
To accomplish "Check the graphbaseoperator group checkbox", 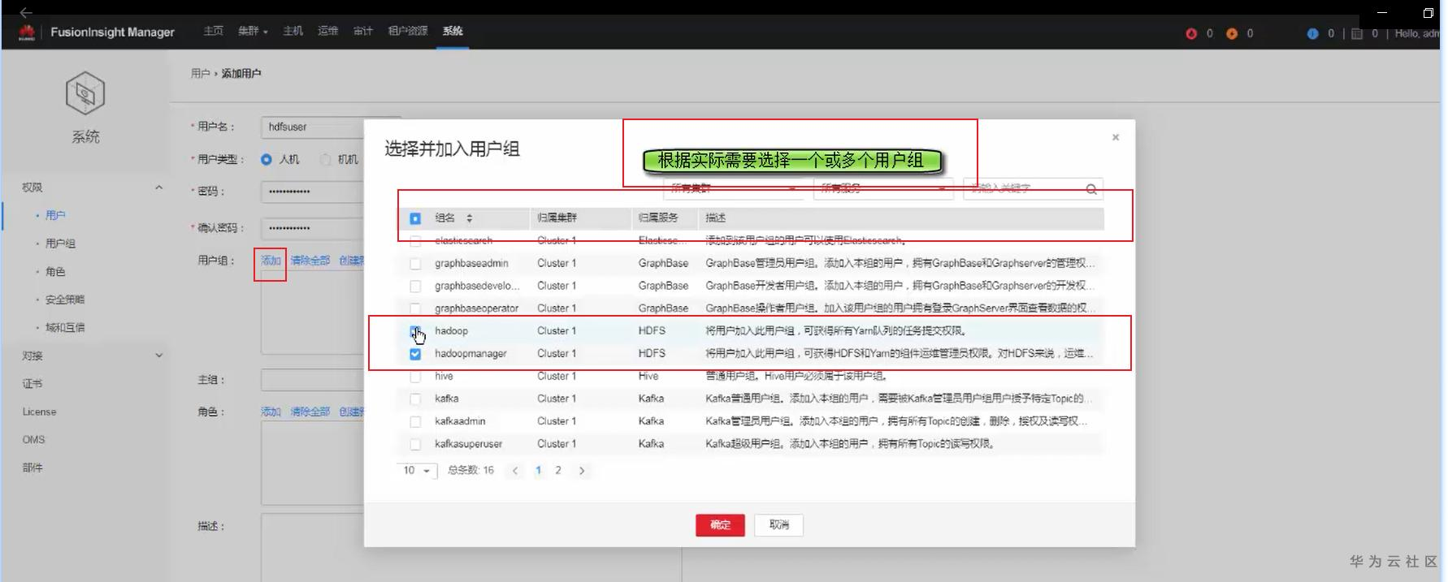I will pyautogui.click(x=415, y=308).
